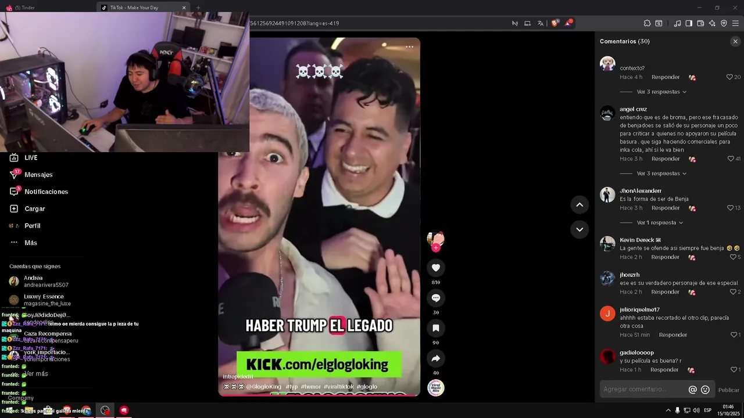This screenshot has width=744, height=418.
Task: Open the emoji picker in comment box
Action: point(705,390)
